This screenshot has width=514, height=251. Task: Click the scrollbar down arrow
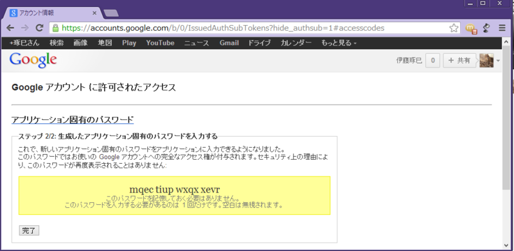coord(506,245)
